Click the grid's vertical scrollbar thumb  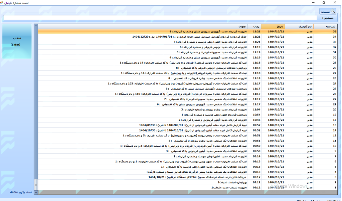(36, 184)
